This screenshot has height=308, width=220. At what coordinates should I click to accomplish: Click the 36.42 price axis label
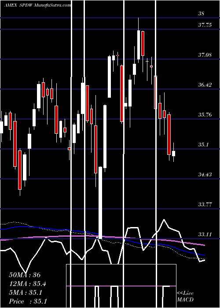coord(205,85)
